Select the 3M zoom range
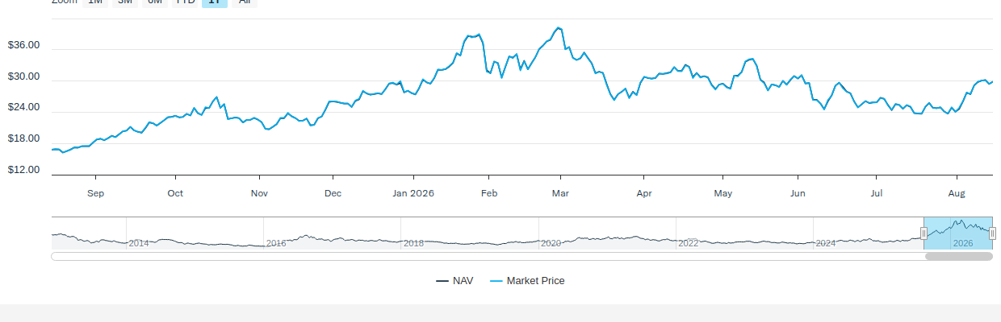1001x322 pixels. (x=125, y=2)
